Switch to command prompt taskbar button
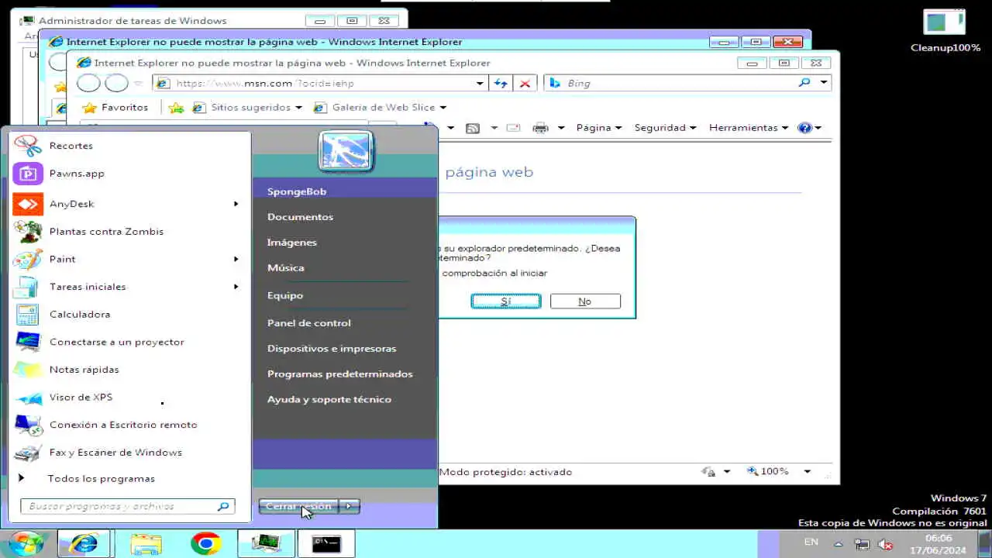The image size is (992, 558). point(326,544)
